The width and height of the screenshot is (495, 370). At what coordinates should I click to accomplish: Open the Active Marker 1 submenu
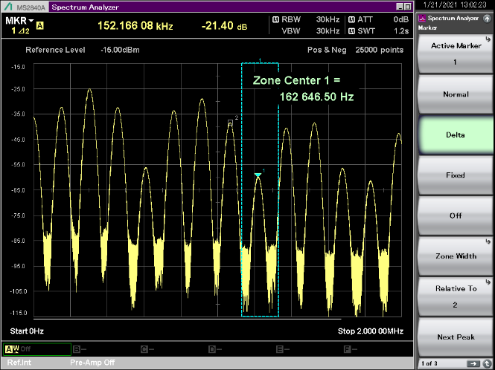pyautogui.click(x=456, y=53)
